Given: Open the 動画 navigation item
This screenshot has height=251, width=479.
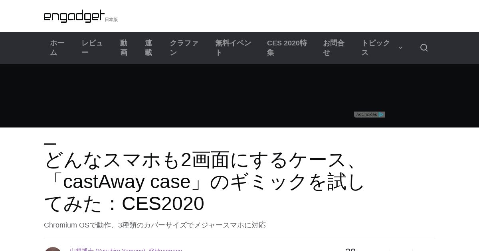Looking at the screenshot, I should click(124, 48).
